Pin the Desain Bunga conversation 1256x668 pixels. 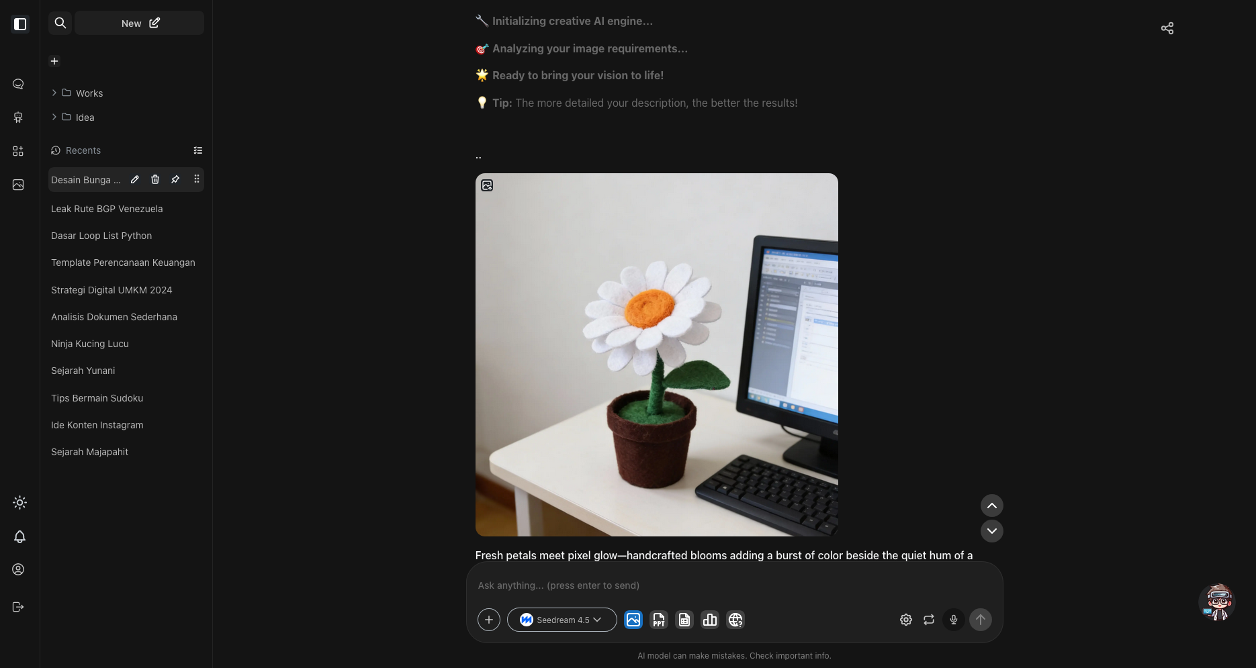pyautogui.click(x=175, y=179)
